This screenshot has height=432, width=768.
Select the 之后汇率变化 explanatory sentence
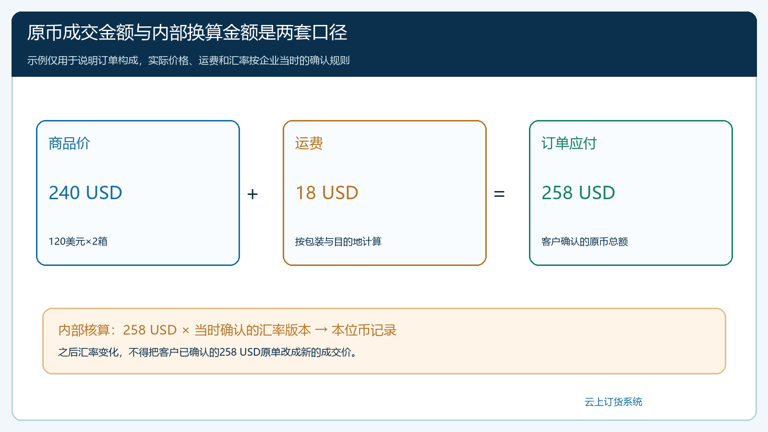[208, 352]
